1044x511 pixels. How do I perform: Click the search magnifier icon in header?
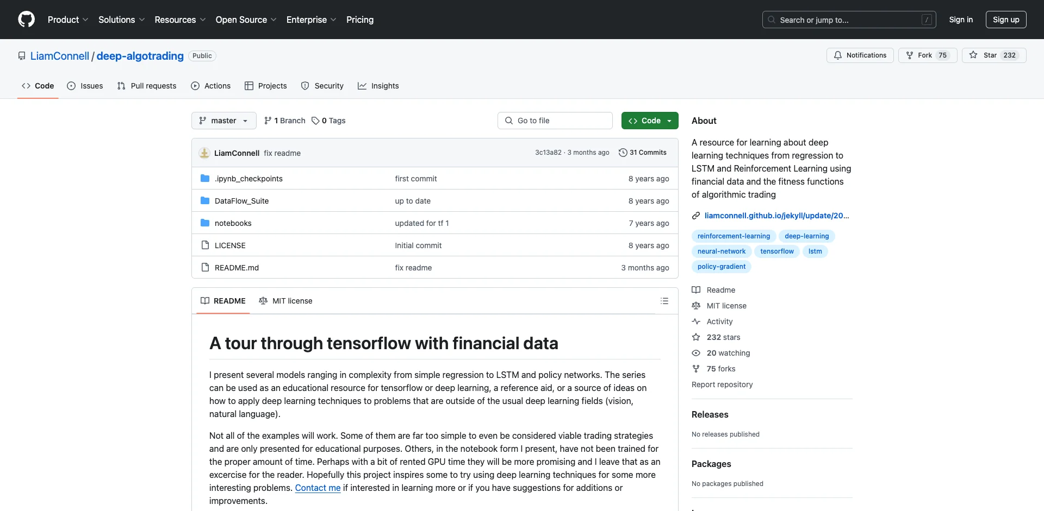[772, 20]
